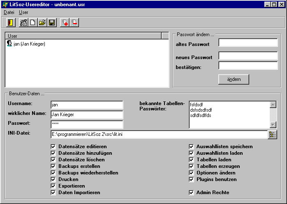Viewport: 287px width, 204px height.
Task: Toggle Datensätze löschen checkbox
Action: (x=53, y=160)
